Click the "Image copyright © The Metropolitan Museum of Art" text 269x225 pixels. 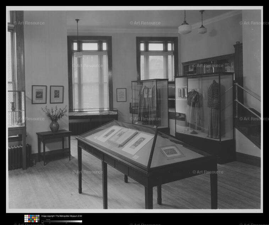click(62, 216)
